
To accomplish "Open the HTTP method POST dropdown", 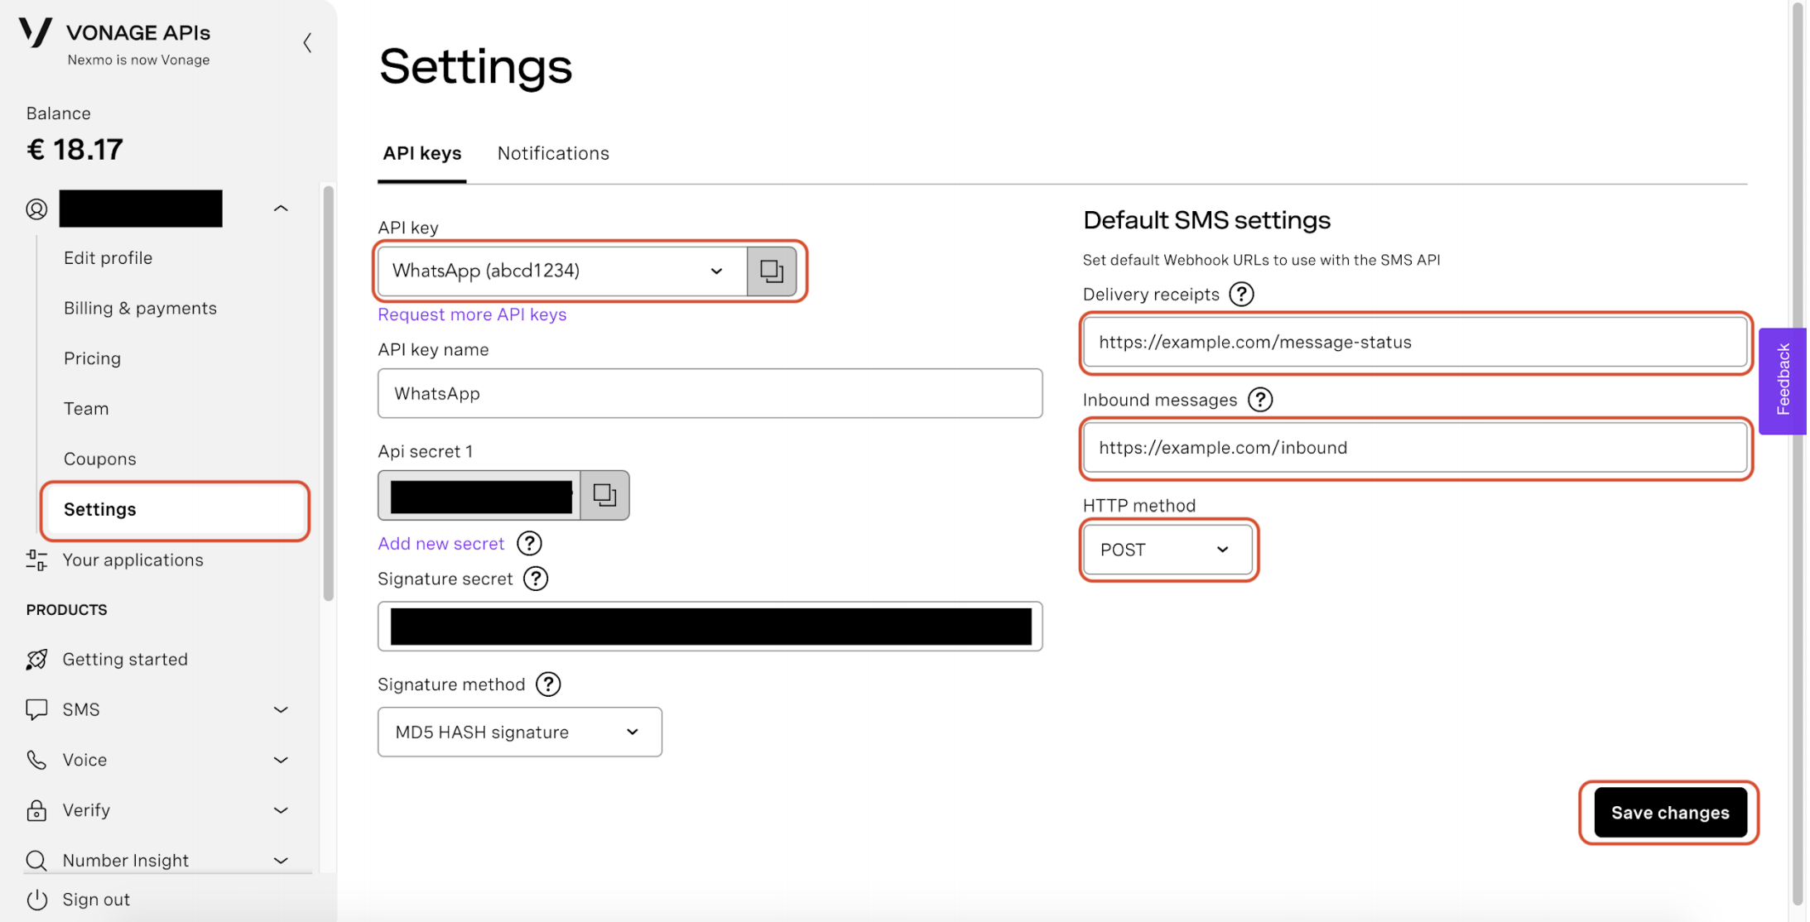I will [1167, 550].
